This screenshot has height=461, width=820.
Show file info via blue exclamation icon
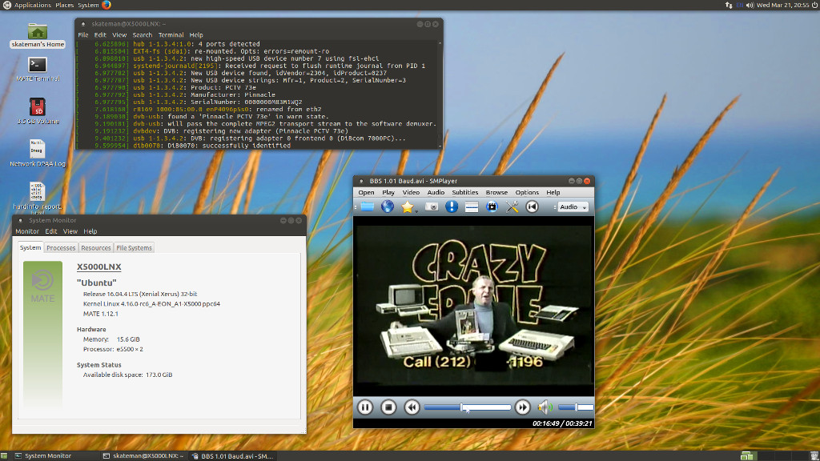coord(452,207)
